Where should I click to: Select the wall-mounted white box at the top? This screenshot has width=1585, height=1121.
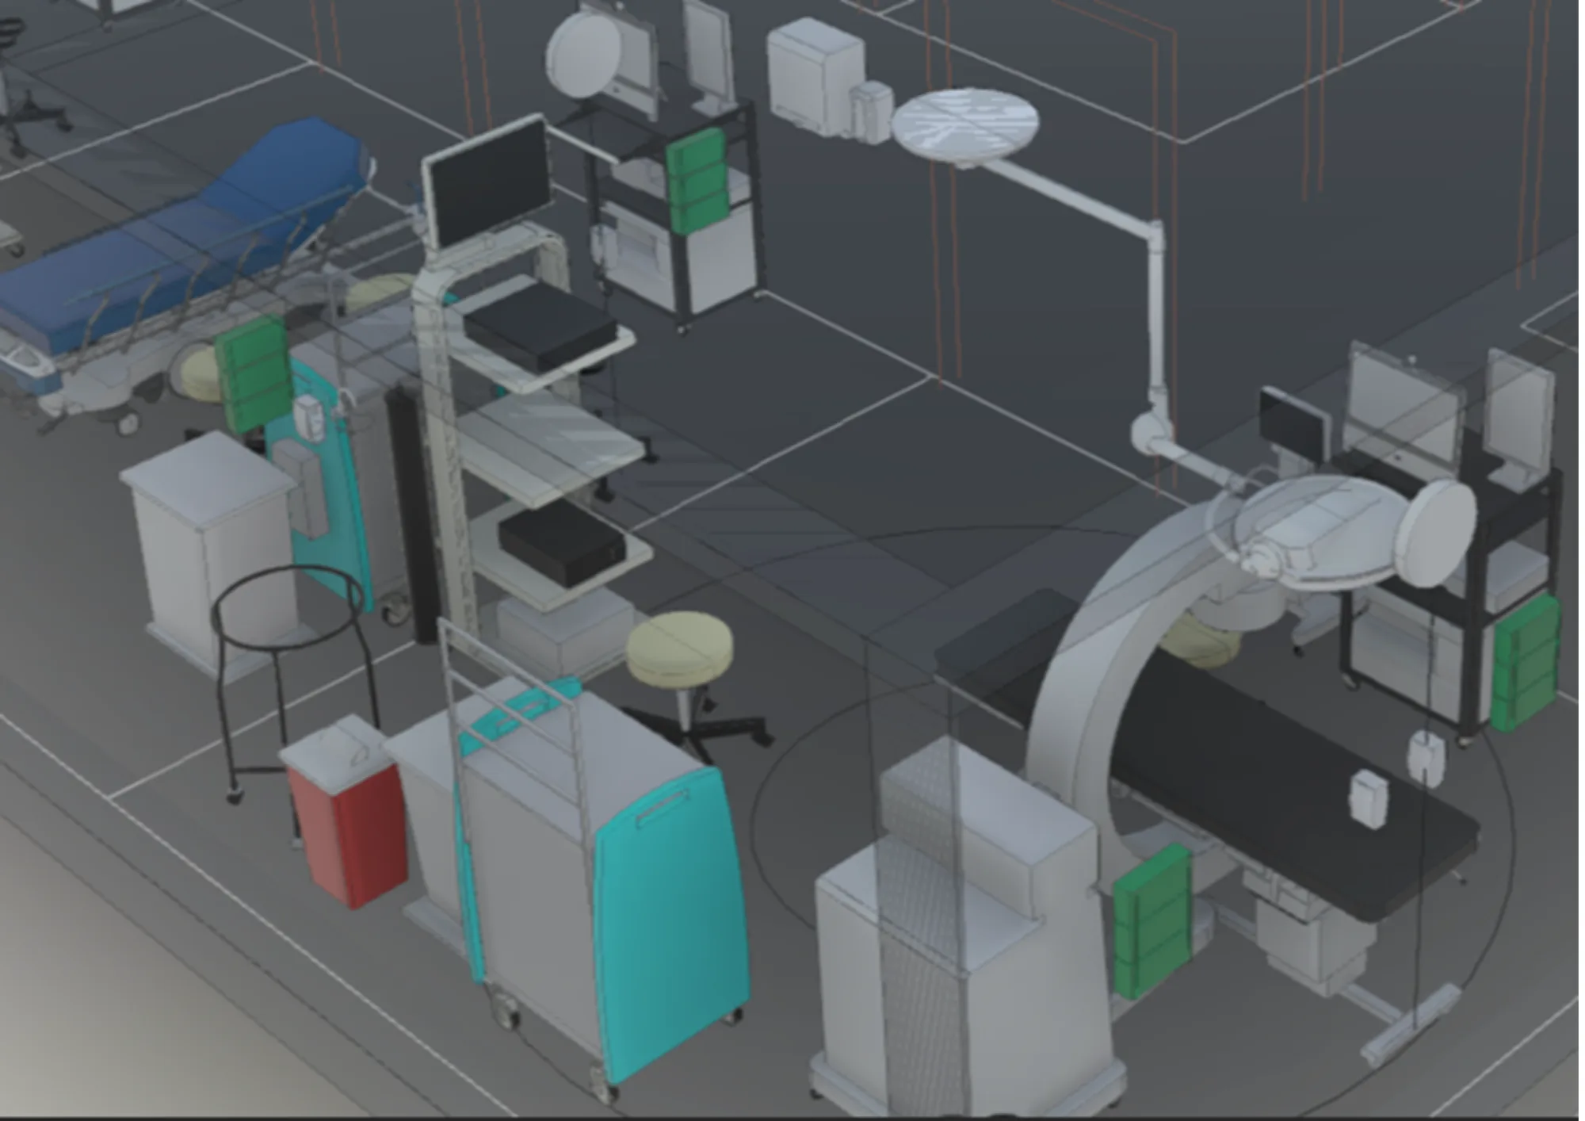tap(816, 75)
